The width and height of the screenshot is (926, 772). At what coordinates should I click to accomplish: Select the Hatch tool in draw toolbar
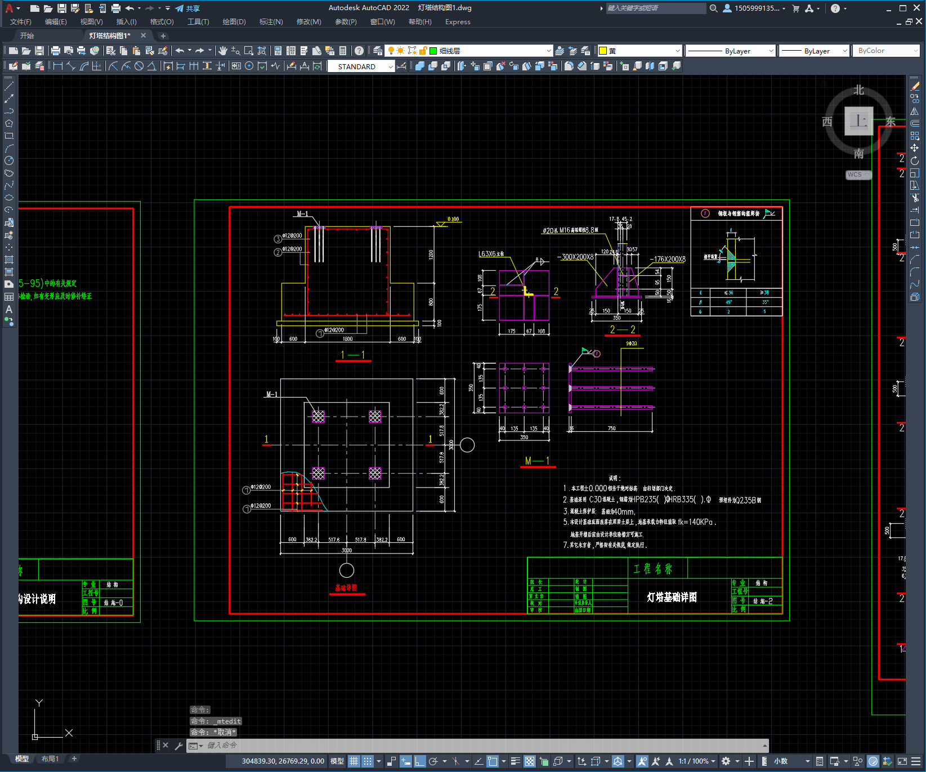click(9, 260)
